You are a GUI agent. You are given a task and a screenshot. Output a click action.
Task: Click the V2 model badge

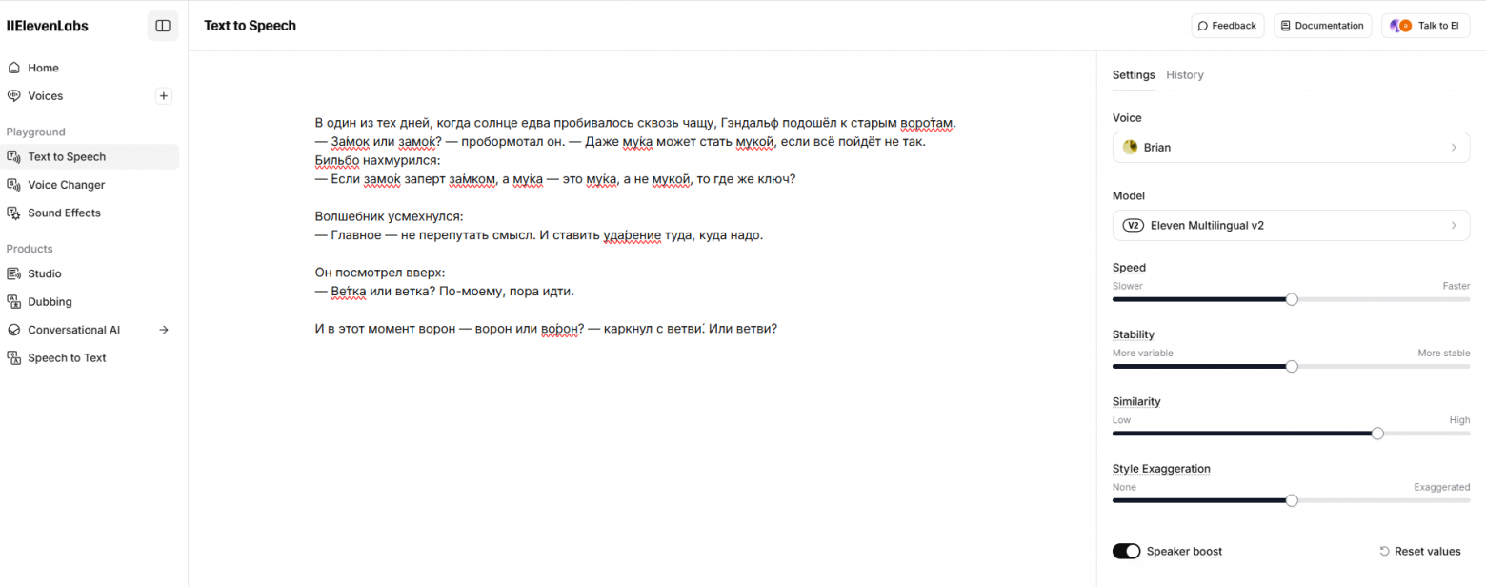(1134, 226)
